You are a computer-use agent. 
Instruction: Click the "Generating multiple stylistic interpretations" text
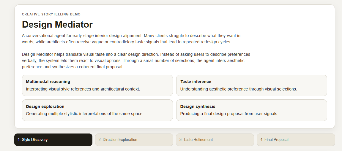point(85,114)
